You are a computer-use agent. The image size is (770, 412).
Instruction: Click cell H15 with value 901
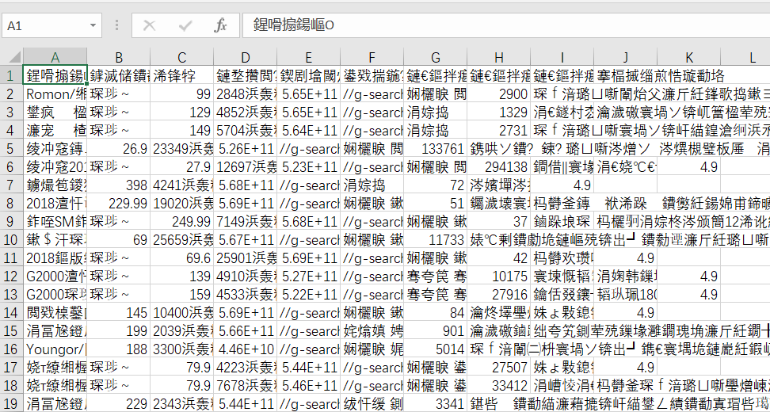pyautogui.click(x=435, y=331)
